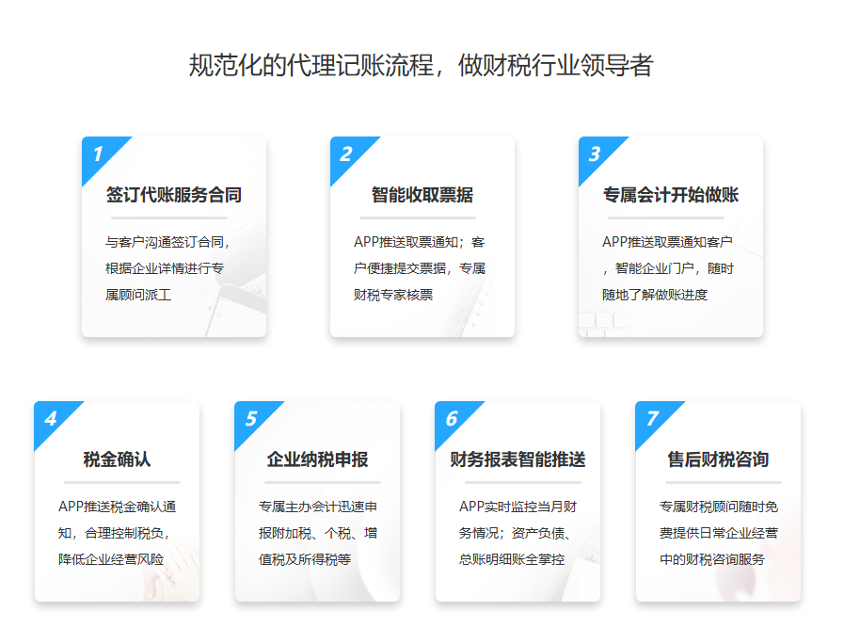The height and width of the screenshot is (644, 844).
Task: Click the 售后财税咨询 card title
Action: (719, 460)
